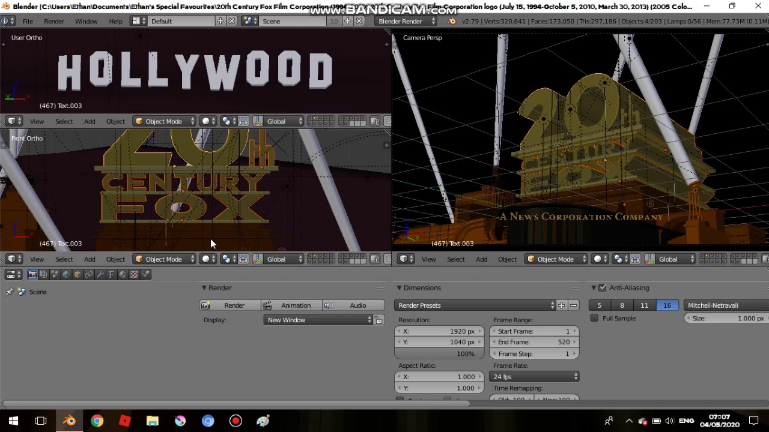
Task: Enable the Full Sample checkbox
Action: click(594, 318)
